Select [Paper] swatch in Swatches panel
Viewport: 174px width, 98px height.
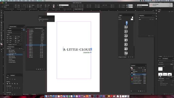(138, 73)
